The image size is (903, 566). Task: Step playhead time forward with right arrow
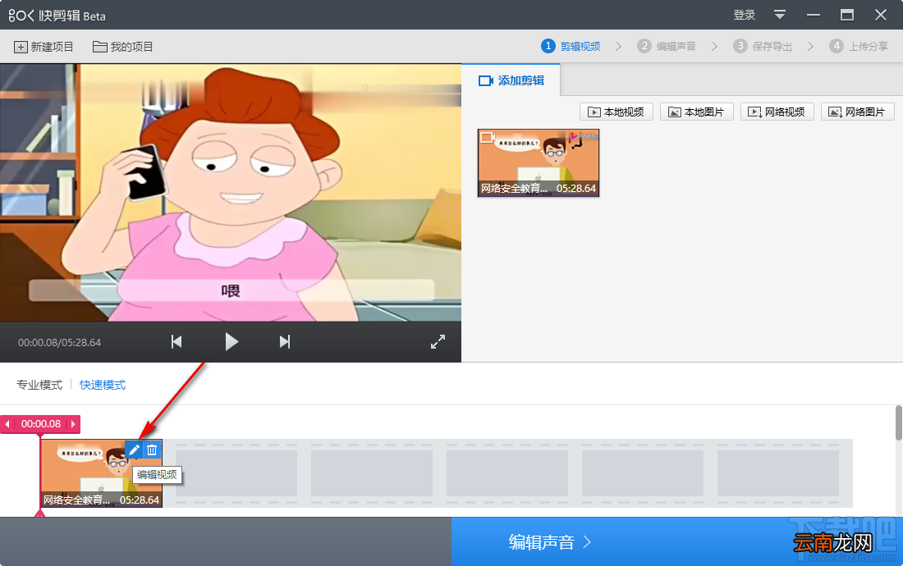point(73,424)
